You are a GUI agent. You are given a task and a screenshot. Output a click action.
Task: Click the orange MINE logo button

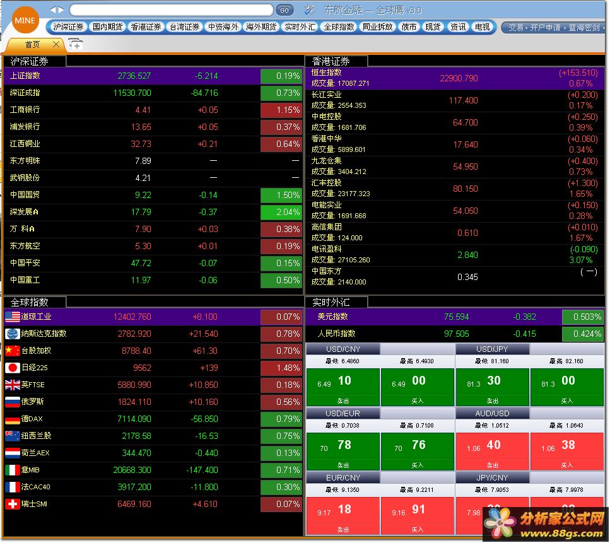(x=25, y=20)
